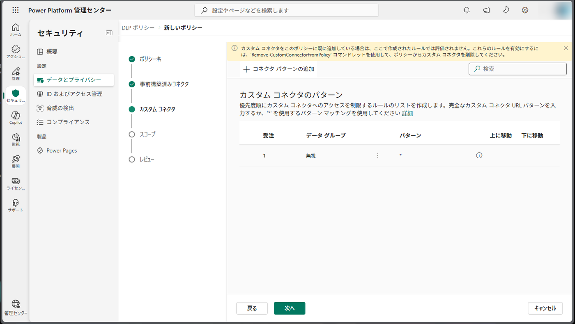The image size is (575, 324).
Task: Open the app launcher waffle icon
Action: 16,10
